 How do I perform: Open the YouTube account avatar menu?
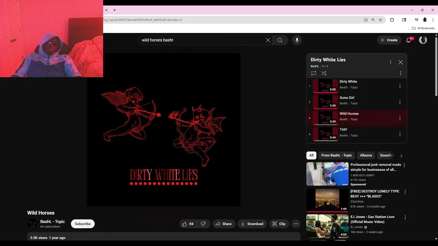[x=423, y=40]
